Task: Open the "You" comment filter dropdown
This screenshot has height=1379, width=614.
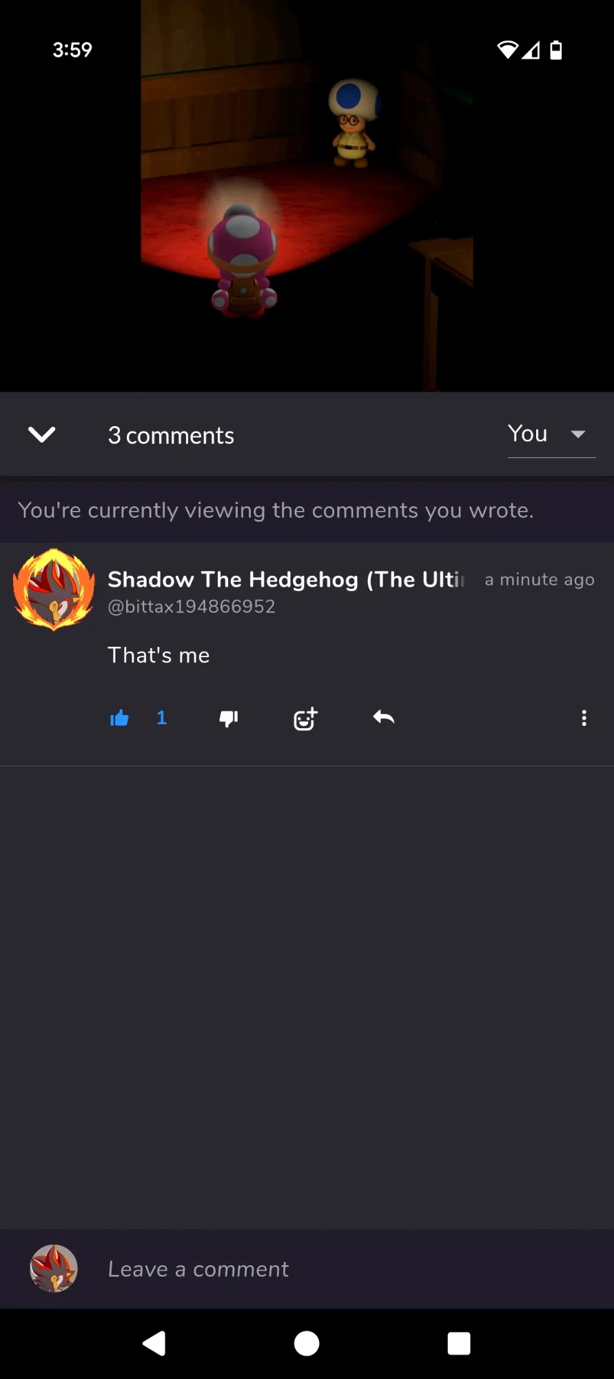Action: 551,434
